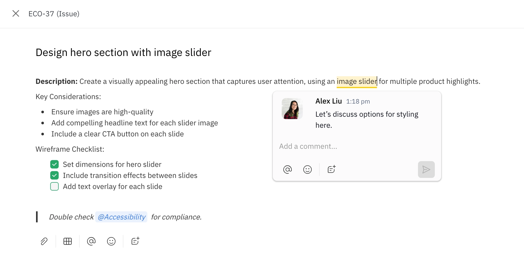
Task: Click the issue title 'Design hero section with image slider'
Action: pyautogui.click(x=123, y=52)
